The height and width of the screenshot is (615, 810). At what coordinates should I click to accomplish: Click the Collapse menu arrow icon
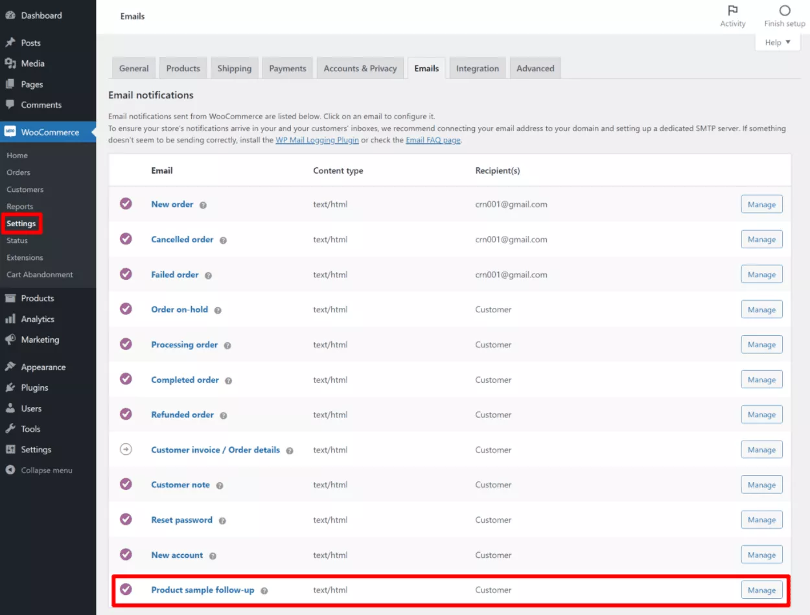coord(10,470)
